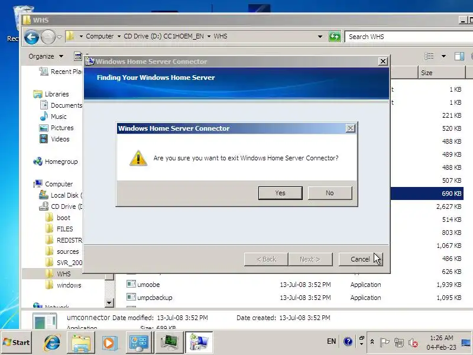
Task: Open the Organize menu
Action: click(x=46, y=56)
